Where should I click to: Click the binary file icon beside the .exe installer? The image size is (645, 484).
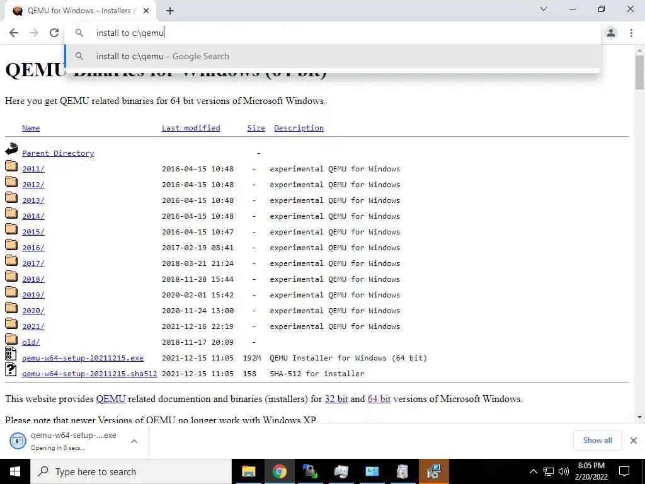coord(11,354)
